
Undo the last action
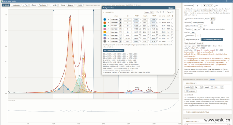(x=54, y=5)
